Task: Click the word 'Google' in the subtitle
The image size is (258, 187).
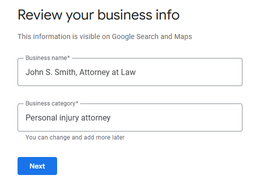Action: pyautogui.click(x=123, y=36)
